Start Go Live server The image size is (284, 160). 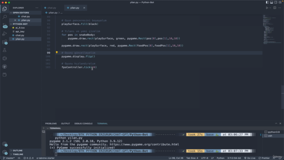pos(249,158)
